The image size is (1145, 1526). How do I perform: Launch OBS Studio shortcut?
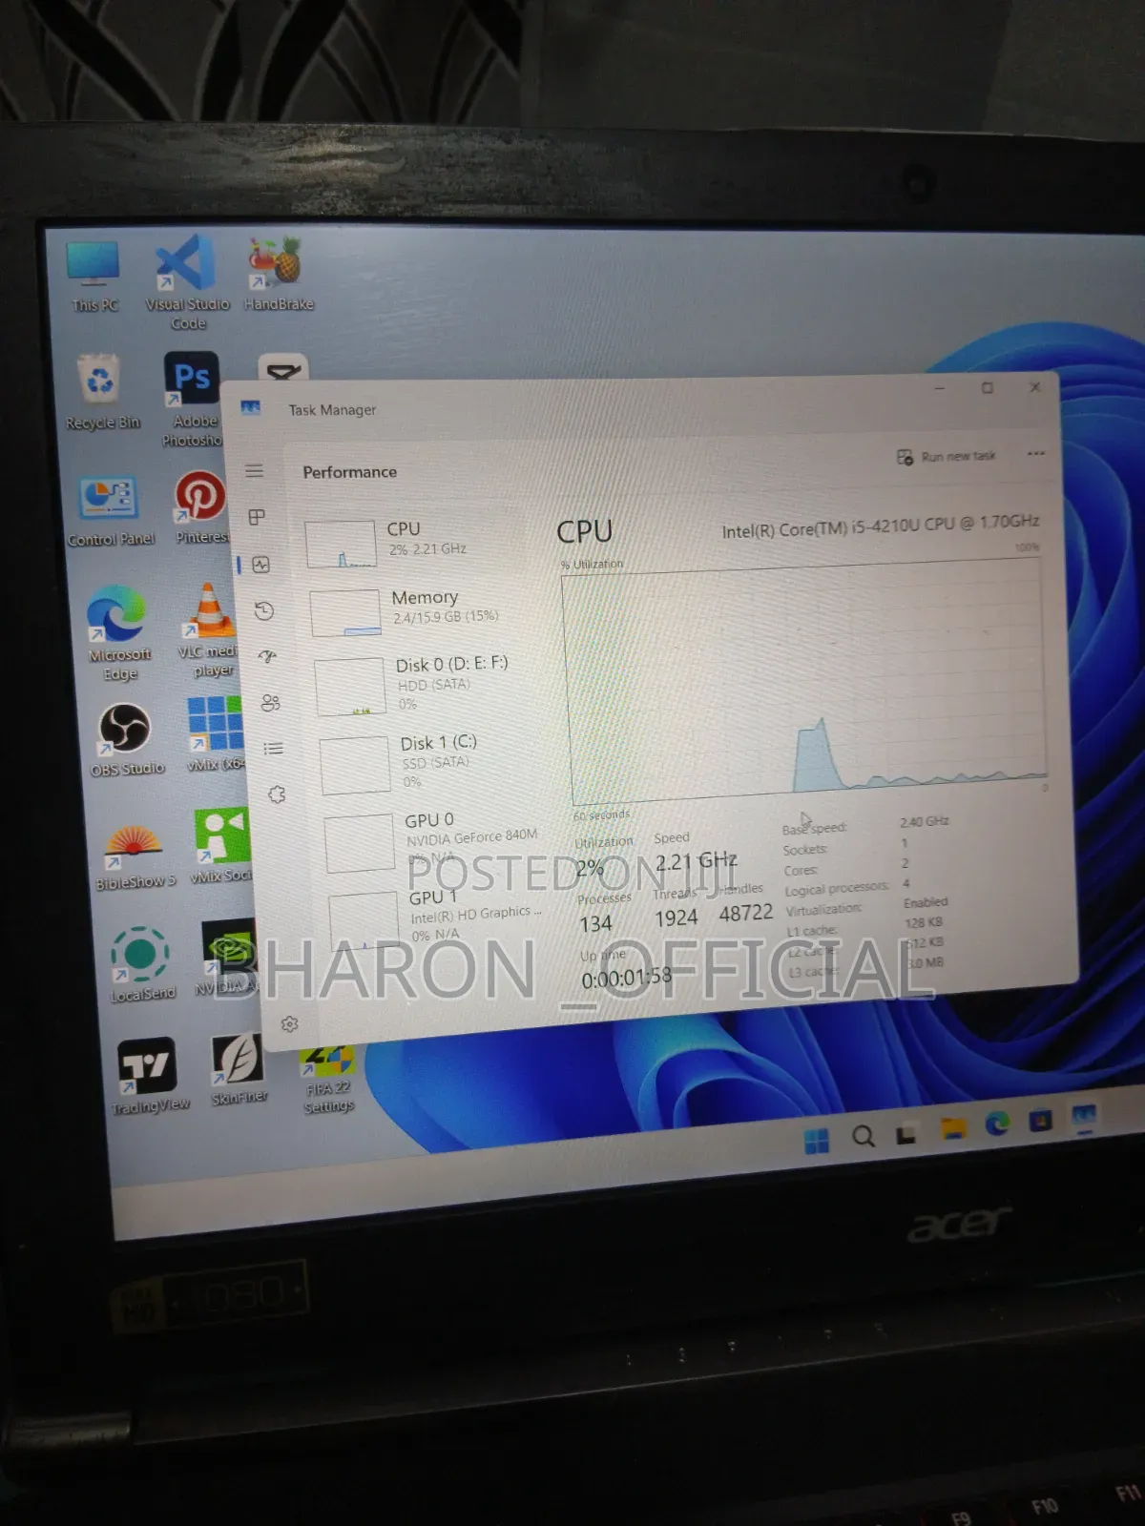(x=126, y=740)
